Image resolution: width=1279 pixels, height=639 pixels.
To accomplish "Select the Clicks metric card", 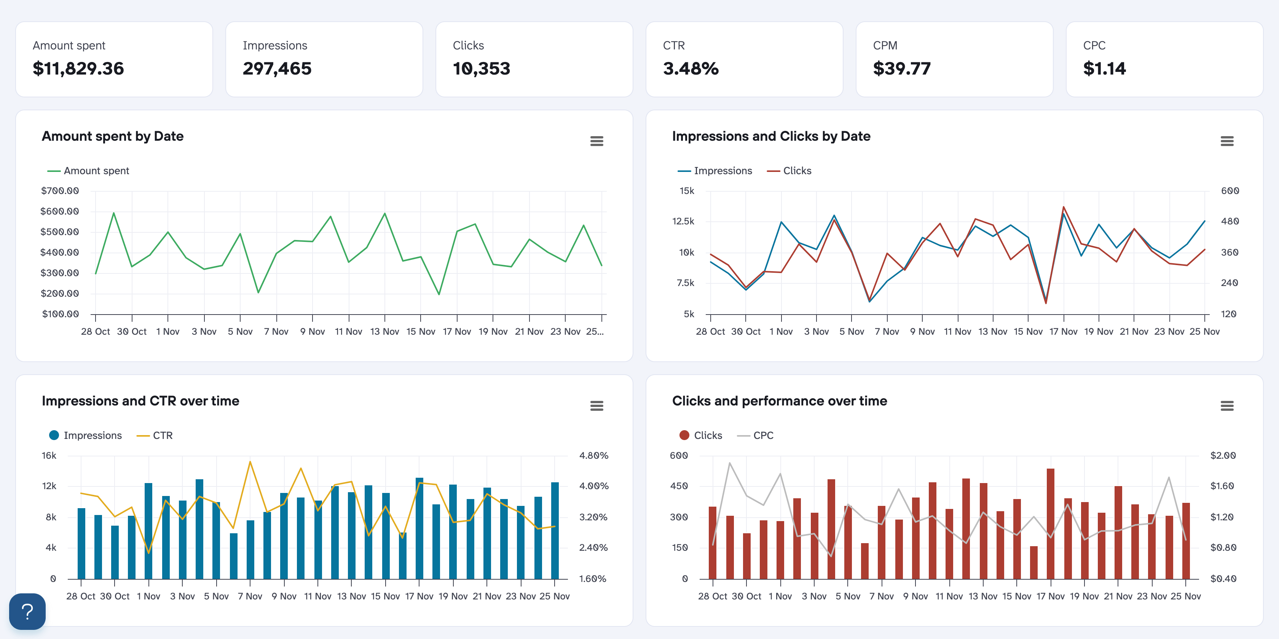I will 534,59.
